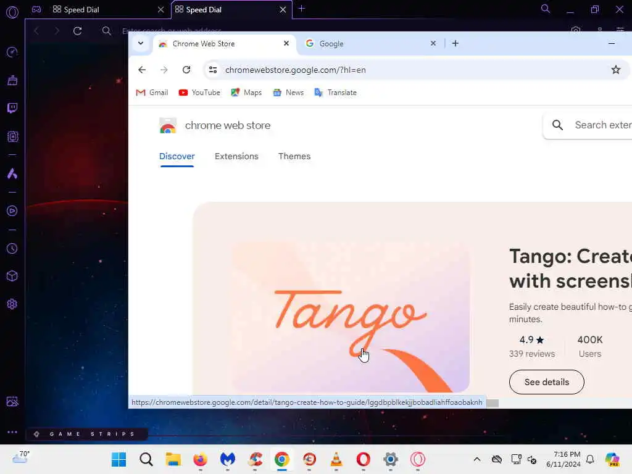Open News bookmark
632x474 pixels.
288,93
